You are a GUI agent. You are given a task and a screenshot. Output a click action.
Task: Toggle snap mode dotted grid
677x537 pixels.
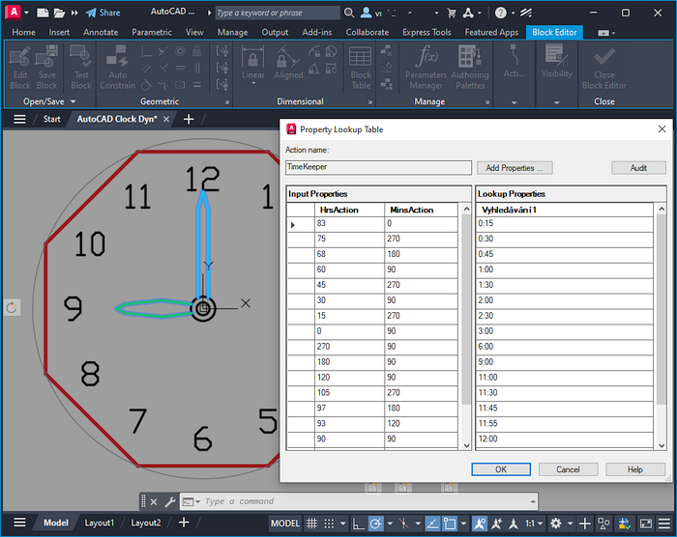tap(329, 523)
